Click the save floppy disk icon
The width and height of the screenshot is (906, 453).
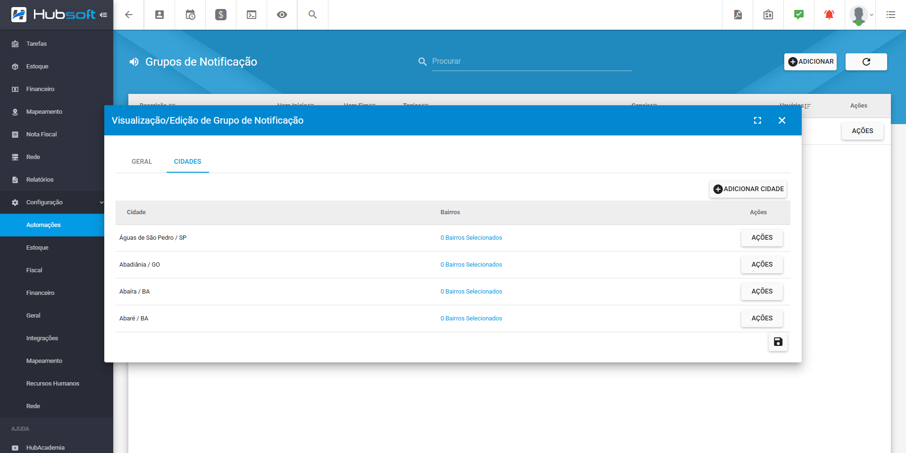click(x=778, y=342)
